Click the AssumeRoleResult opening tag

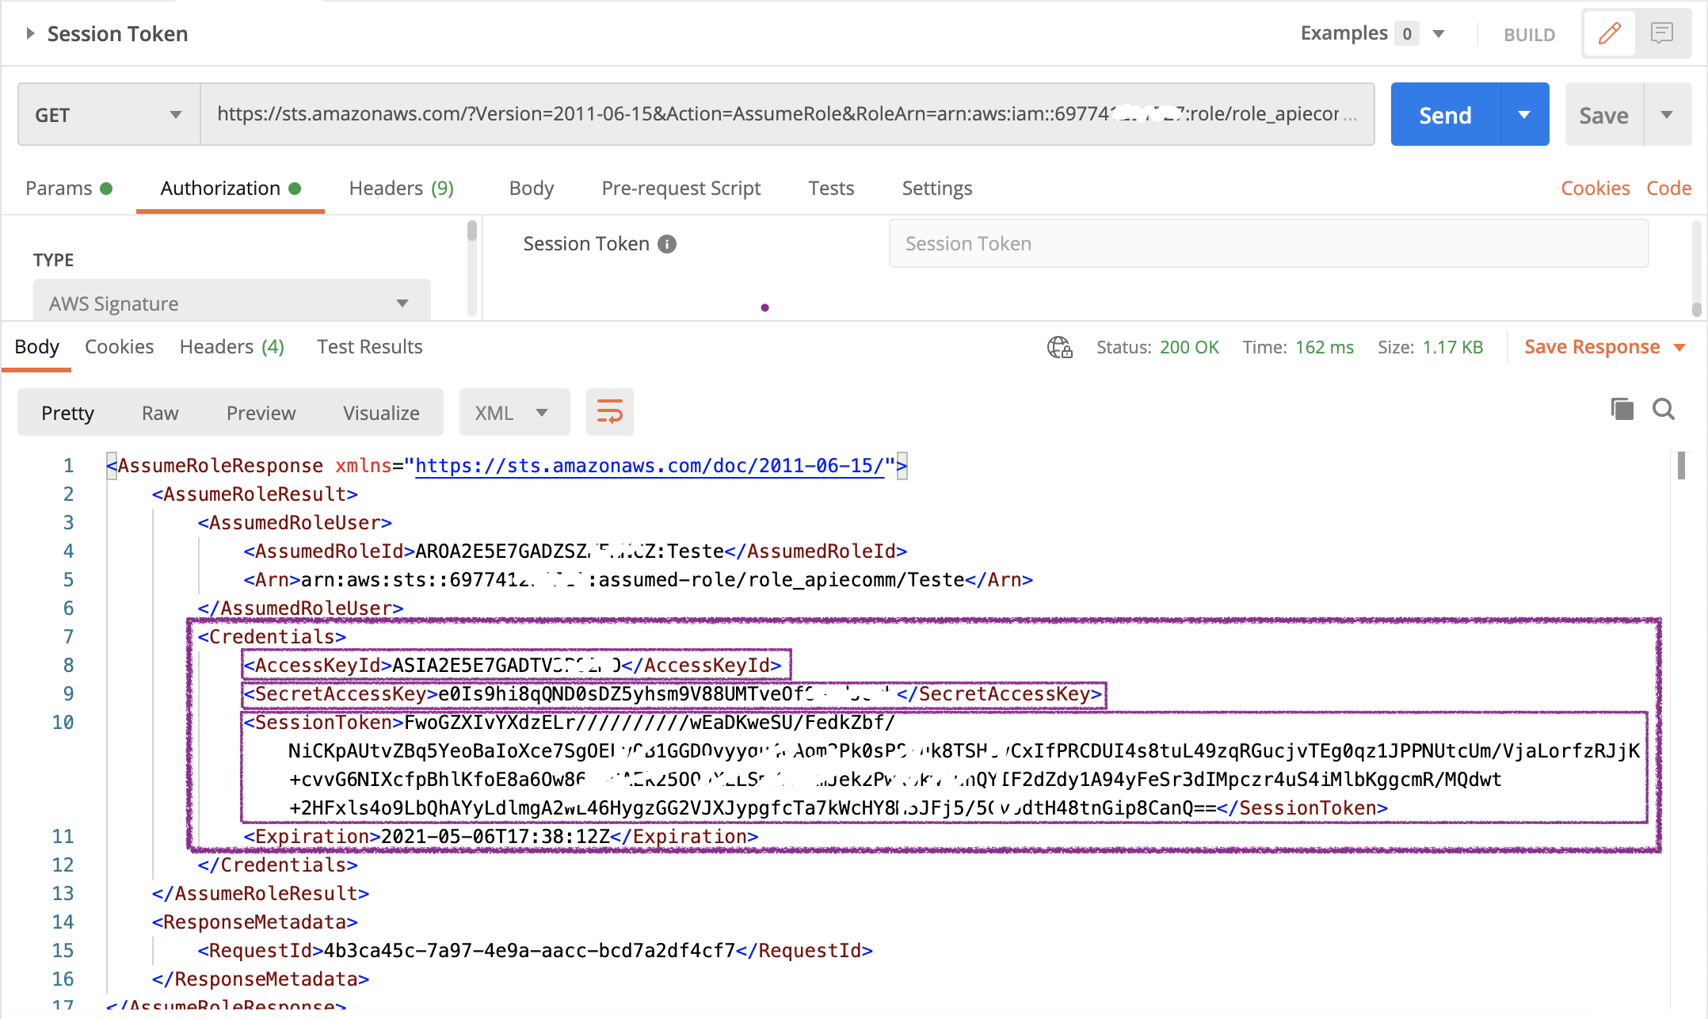pos(254,494)
